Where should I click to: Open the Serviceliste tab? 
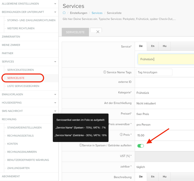point(75,32)
